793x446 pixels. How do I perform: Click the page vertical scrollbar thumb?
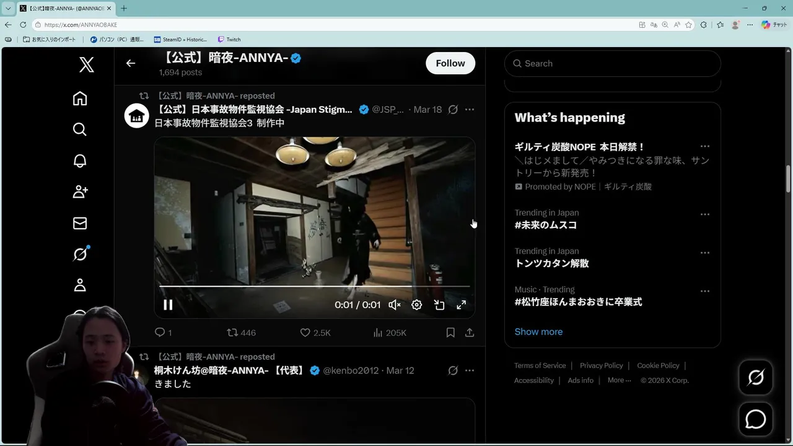(x=789, y=180)
